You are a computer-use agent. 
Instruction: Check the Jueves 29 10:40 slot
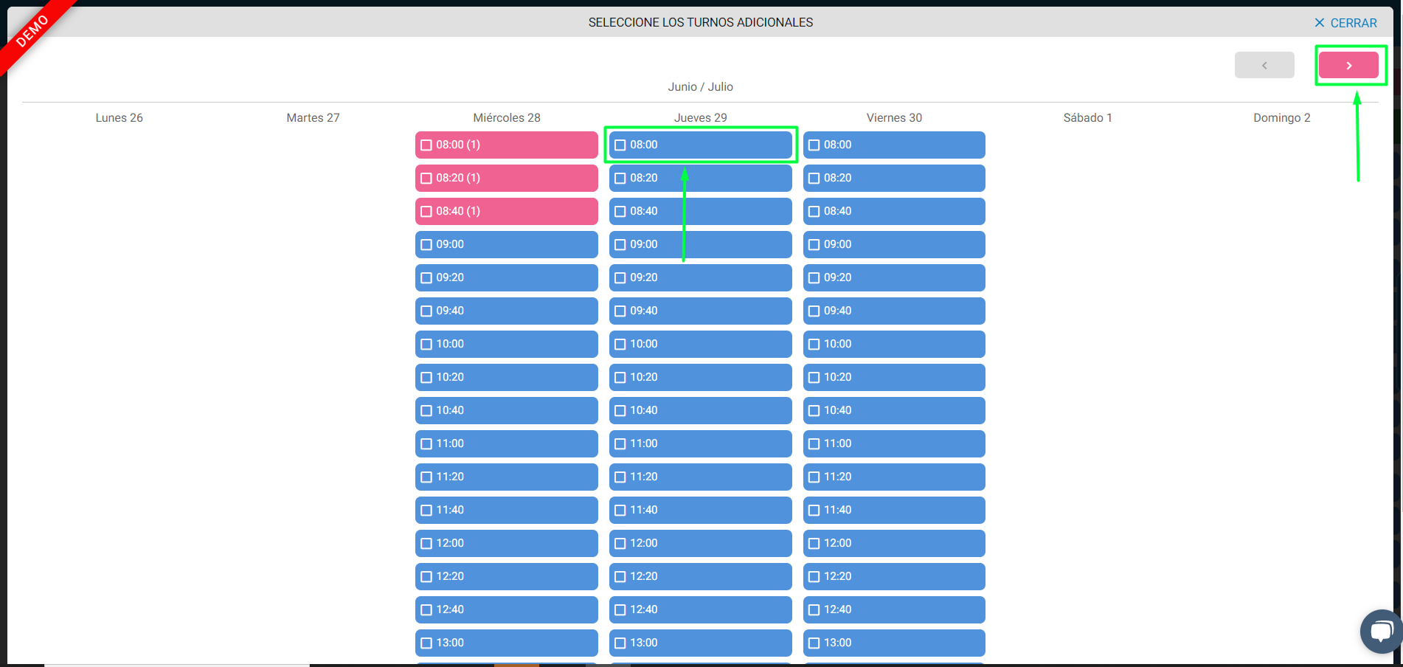pyautogui.click(x=700, y=410)
